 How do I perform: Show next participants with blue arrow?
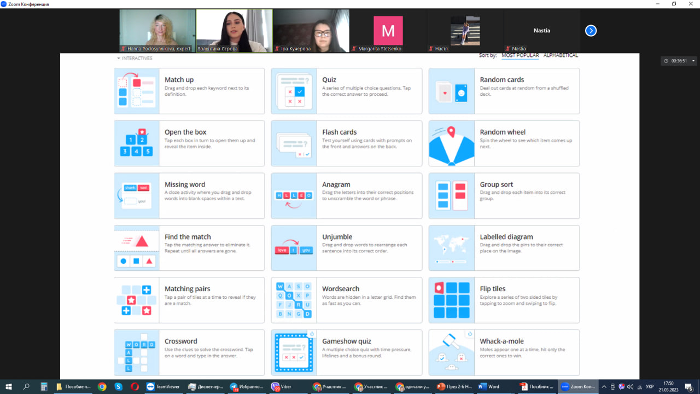pos(591,31)
